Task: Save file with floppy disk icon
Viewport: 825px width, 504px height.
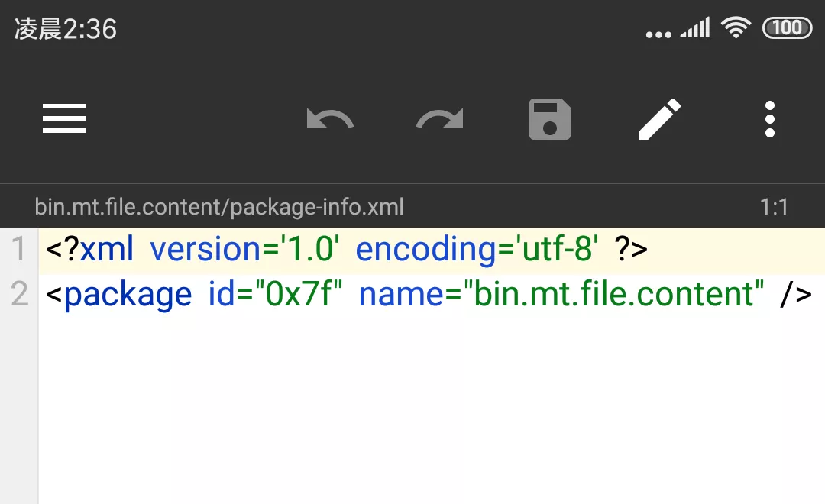Action: point(550,119)
